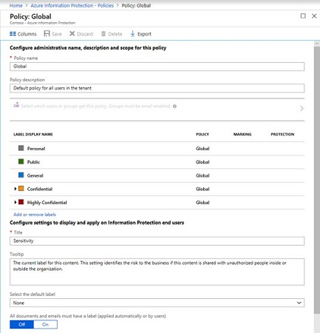Screen dimensions: 320x333
Task: Maximize the Policy: Global blade
Action: 303,16
